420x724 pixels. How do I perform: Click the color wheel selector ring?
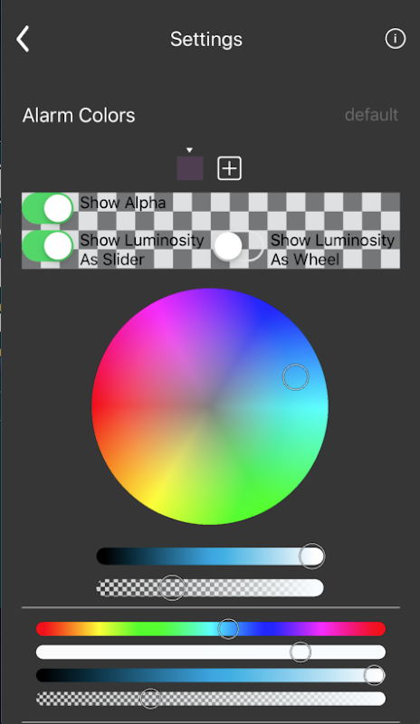(296, 377)
